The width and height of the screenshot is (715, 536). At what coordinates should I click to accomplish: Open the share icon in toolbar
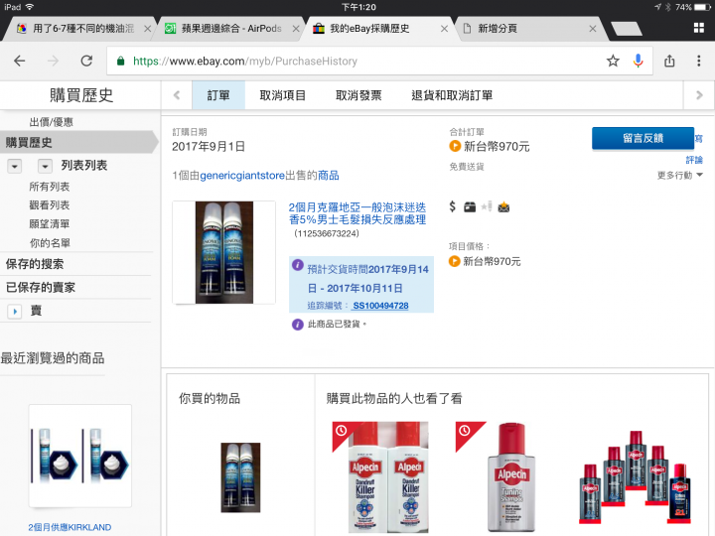click(669, 61)
